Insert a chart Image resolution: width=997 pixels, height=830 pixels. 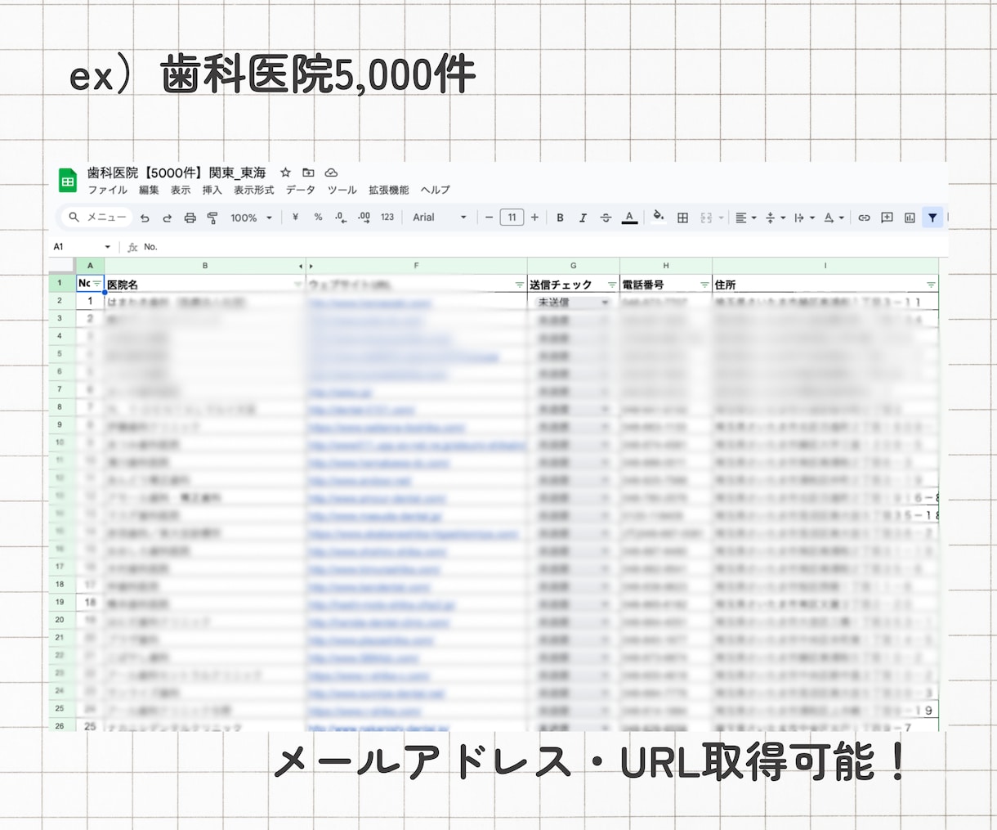point(910,218)
